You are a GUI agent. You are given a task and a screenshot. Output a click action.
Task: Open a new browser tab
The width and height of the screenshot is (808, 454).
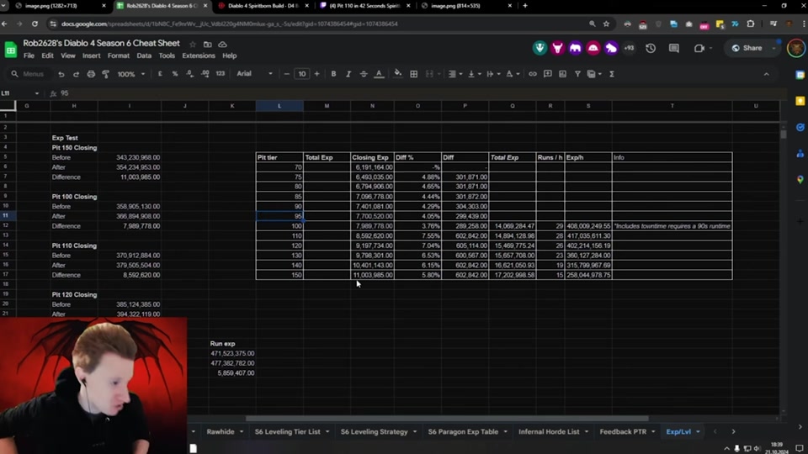coord(525,6)
